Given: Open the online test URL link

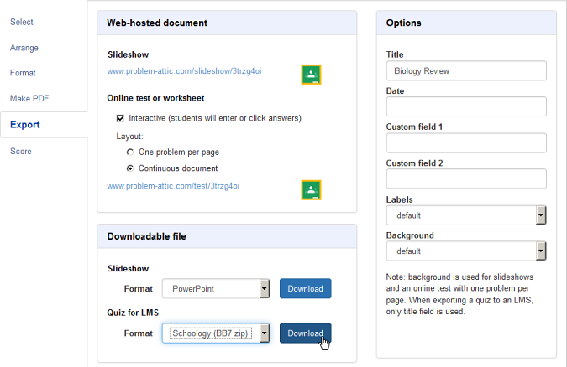Looking at the screenshot, I should click(x=173, y=186).
